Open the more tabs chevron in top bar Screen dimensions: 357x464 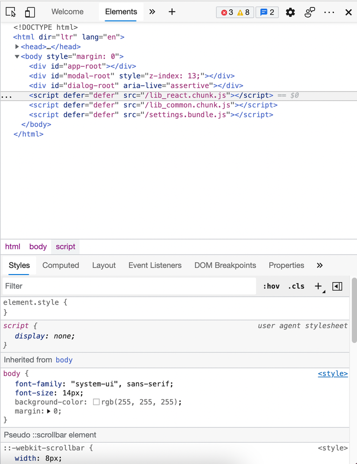pyautogui.click(x=152, y=12)
